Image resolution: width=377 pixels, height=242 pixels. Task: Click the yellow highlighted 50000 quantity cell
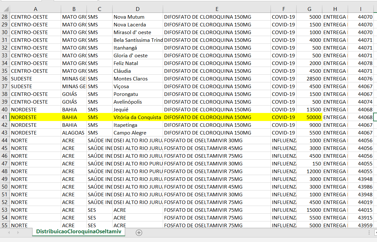[x=309, y=117]
